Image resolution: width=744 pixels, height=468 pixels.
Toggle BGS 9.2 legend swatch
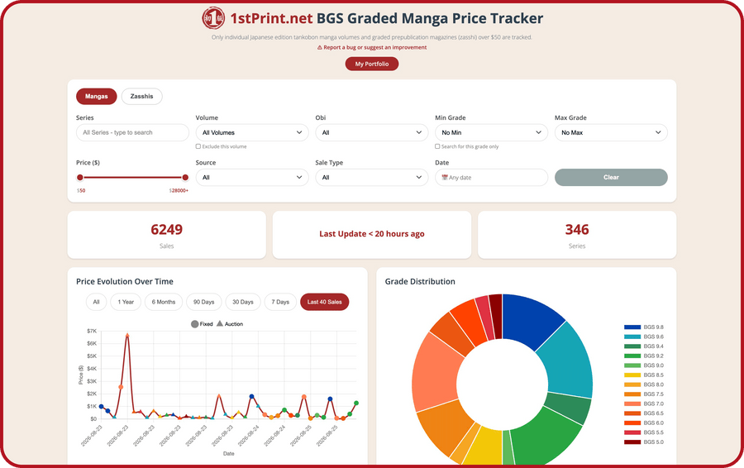632,356
